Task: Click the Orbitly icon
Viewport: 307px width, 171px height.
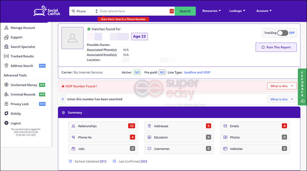Action: pyautogui.click(x=6, y=113)
